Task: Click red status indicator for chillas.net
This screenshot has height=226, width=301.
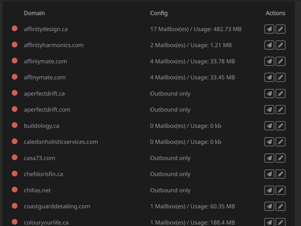Action: pos(15,190)
